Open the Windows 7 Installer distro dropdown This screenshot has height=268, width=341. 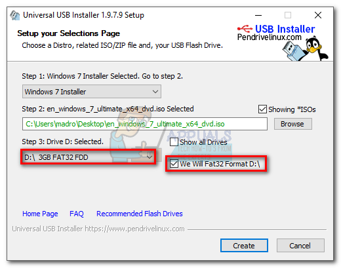92,92
